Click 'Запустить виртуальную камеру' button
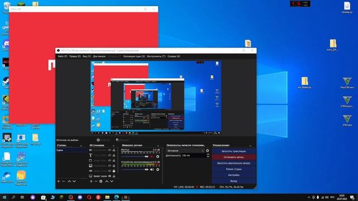The width and height of the screenshot is (358, 201). (234, 163)
